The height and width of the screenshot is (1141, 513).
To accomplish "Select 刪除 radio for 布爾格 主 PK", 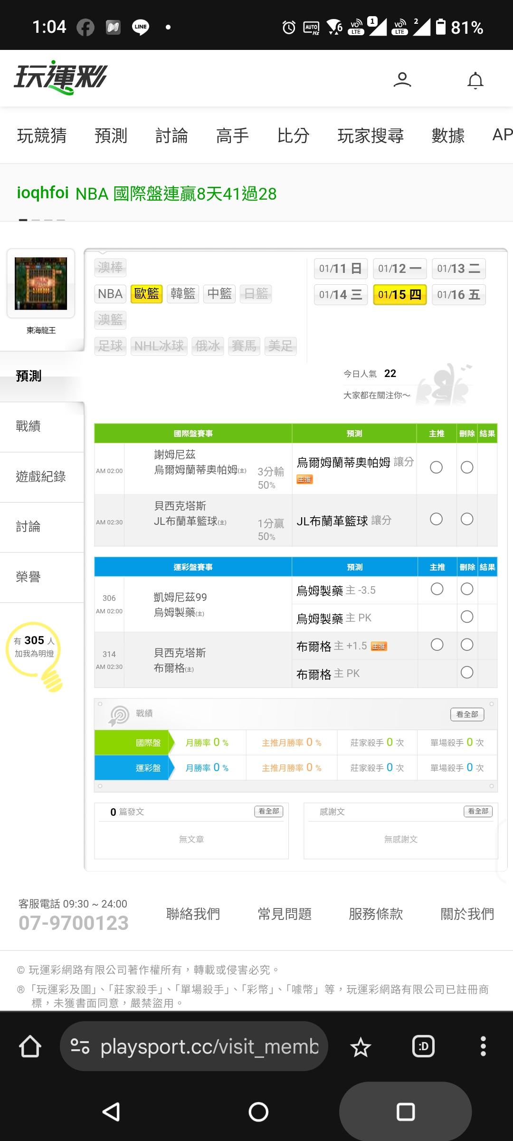I will [467, 672].
